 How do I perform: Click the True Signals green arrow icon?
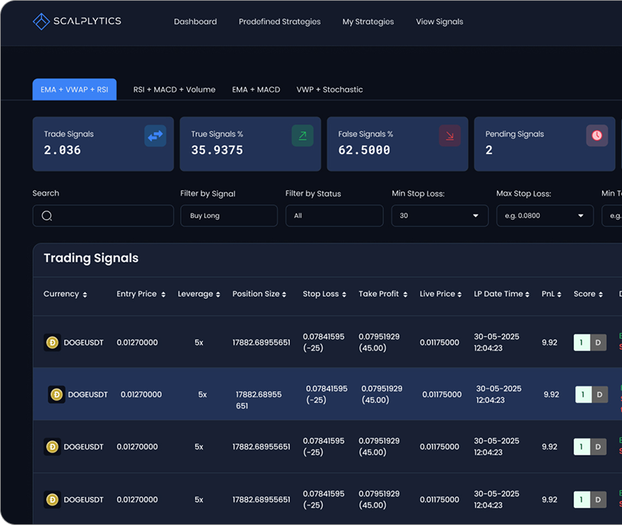[x=302, y=136]
